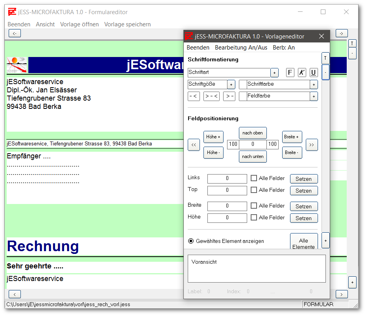Check Alle Felder for Top
Viewport: 366px width, 316px height.
[254, 190]
